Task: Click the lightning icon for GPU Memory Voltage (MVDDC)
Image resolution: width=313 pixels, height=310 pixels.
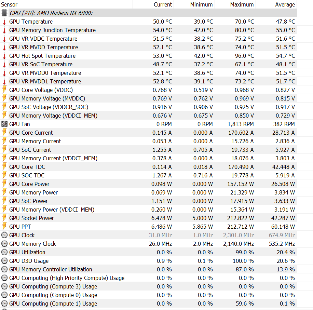Action: pos(4,98)
